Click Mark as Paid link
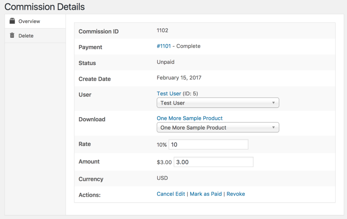This screenshot has width=347, height=219. [x=206, y=194]
